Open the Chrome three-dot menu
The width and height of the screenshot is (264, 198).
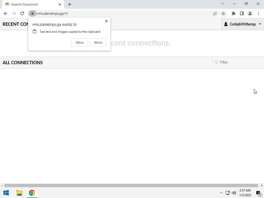258,13
